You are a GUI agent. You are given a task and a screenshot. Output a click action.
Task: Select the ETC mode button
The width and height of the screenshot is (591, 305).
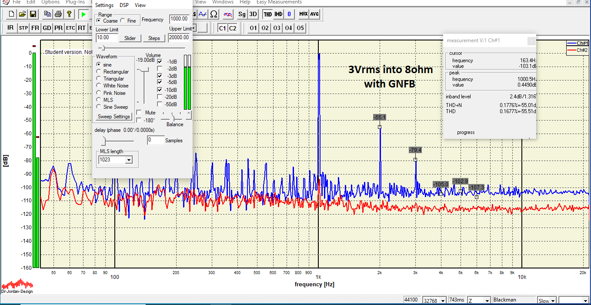pos(70,28)
